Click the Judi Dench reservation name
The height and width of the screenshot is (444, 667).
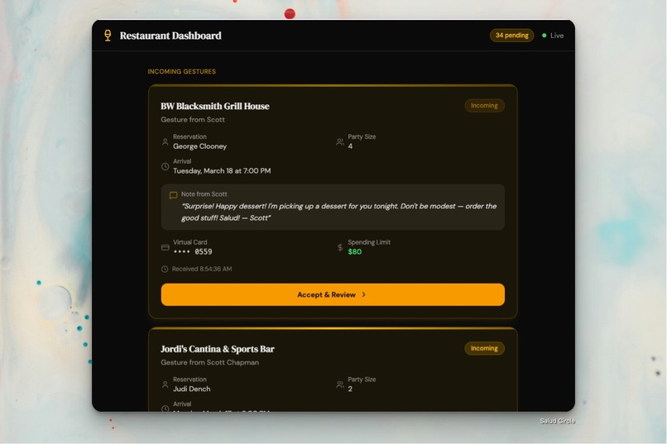[x=191, y=389]
